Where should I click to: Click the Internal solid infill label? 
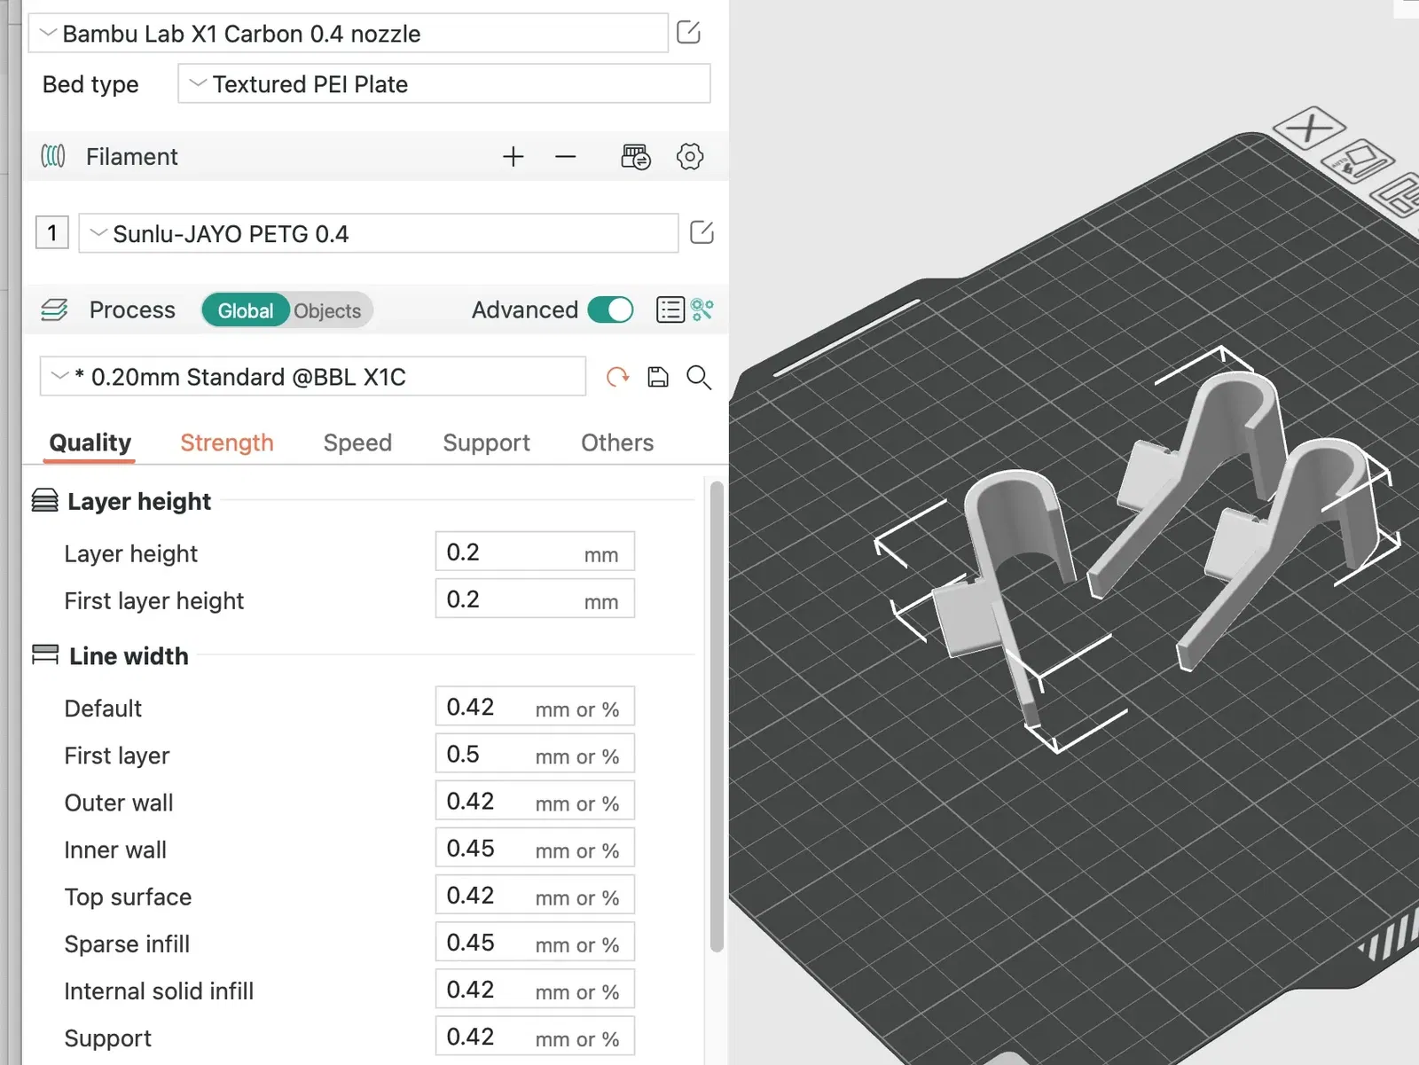pos(159,991)
